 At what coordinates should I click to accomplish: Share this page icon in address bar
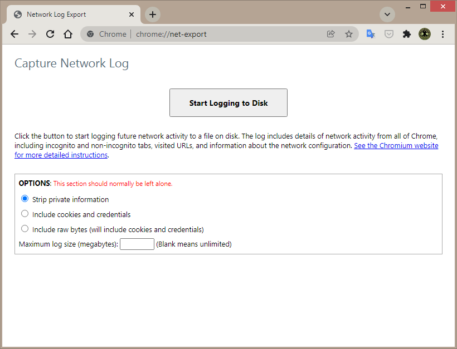point(330,34)
